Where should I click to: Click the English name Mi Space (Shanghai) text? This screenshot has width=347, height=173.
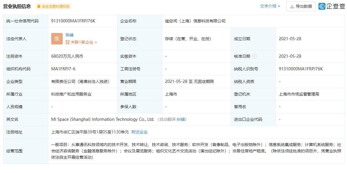point(103,119)
